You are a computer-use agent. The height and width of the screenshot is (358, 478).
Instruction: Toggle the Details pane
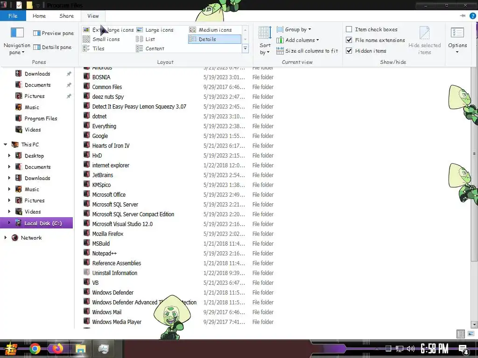pyautogui.click(x=52, y=47)
